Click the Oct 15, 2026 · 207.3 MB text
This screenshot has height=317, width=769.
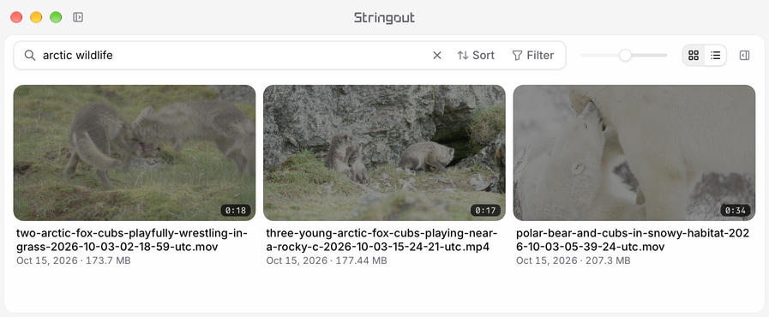pos(573,260)
